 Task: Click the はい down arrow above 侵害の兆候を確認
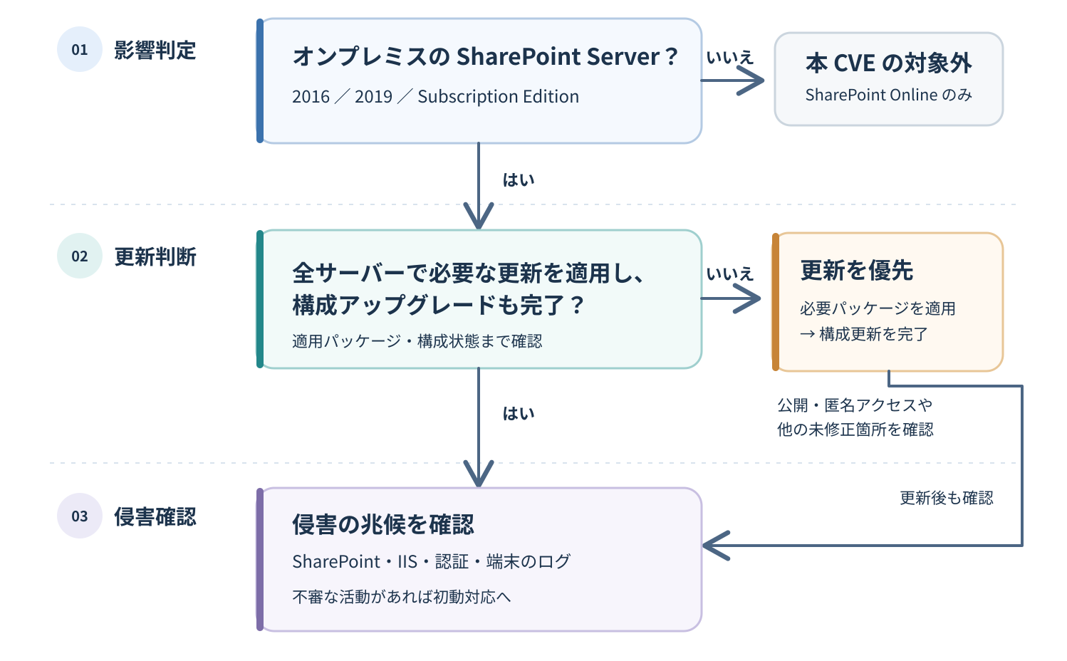(x=479, y=427)
